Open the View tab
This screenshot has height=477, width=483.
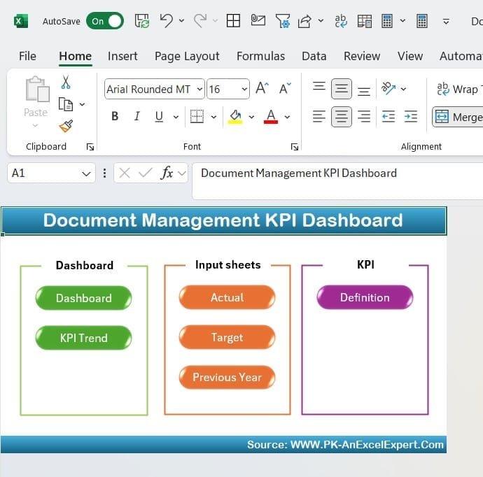point(410,56)
